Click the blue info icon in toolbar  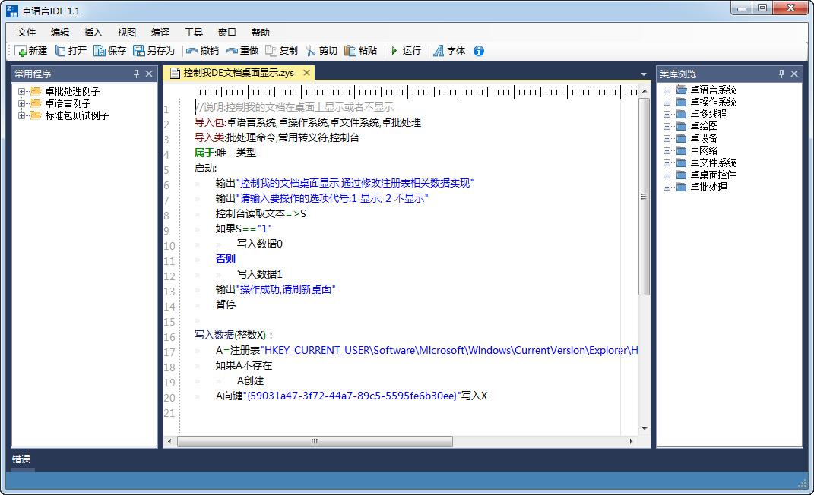click(479, 51)
